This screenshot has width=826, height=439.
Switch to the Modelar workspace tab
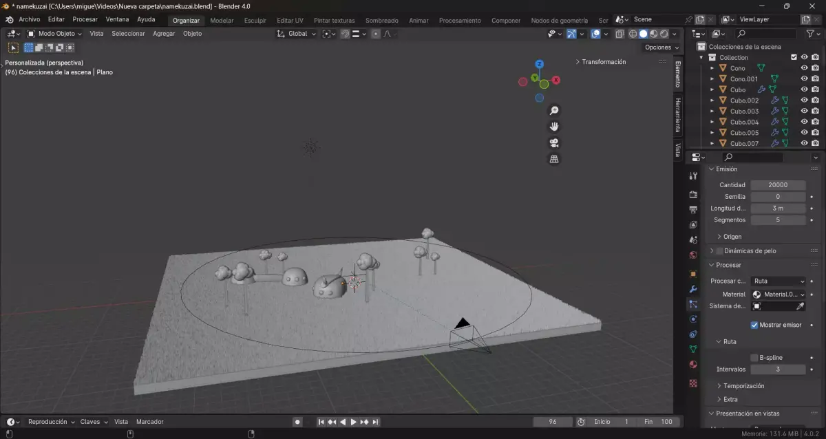222,21
